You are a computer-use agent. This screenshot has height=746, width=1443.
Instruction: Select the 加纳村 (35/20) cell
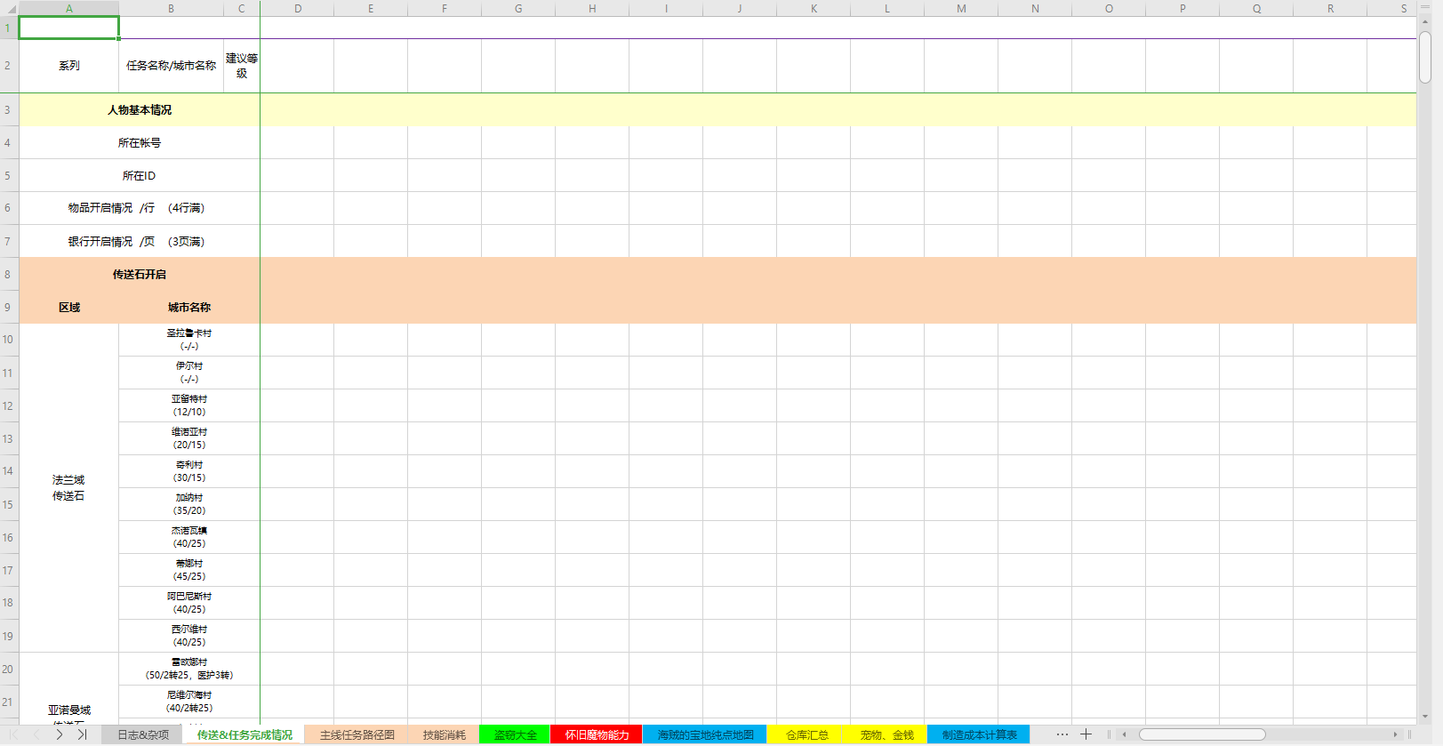(x=189, y=504)
